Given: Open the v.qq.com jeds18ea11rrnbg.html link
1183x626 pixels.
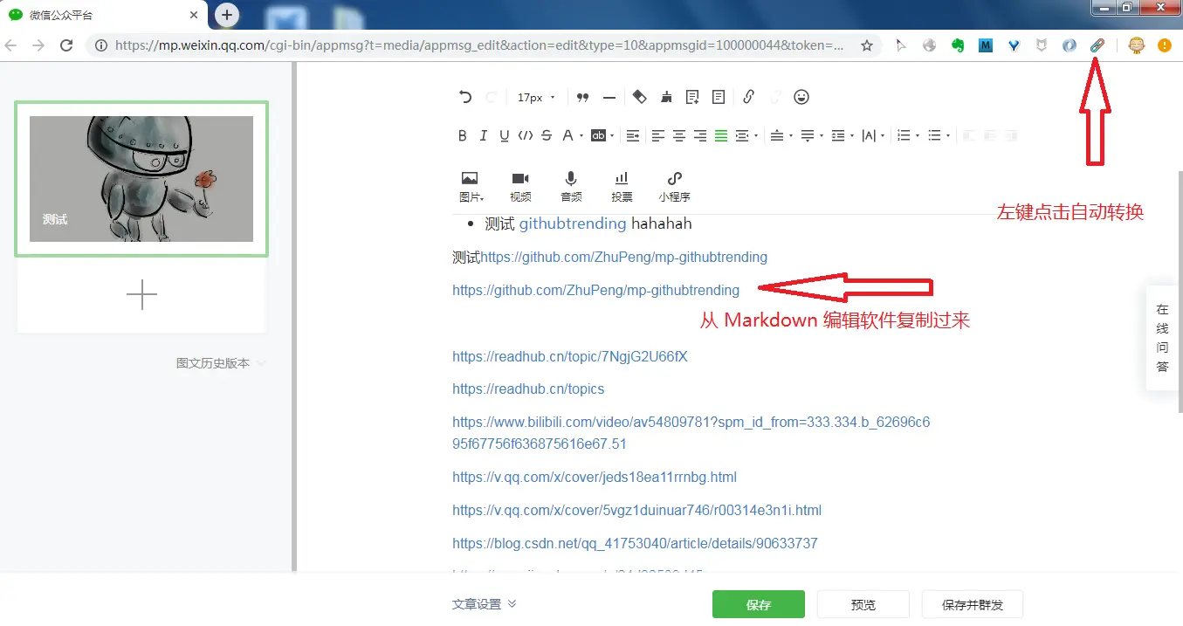Looking at the screenshot, I should (595, 477).
